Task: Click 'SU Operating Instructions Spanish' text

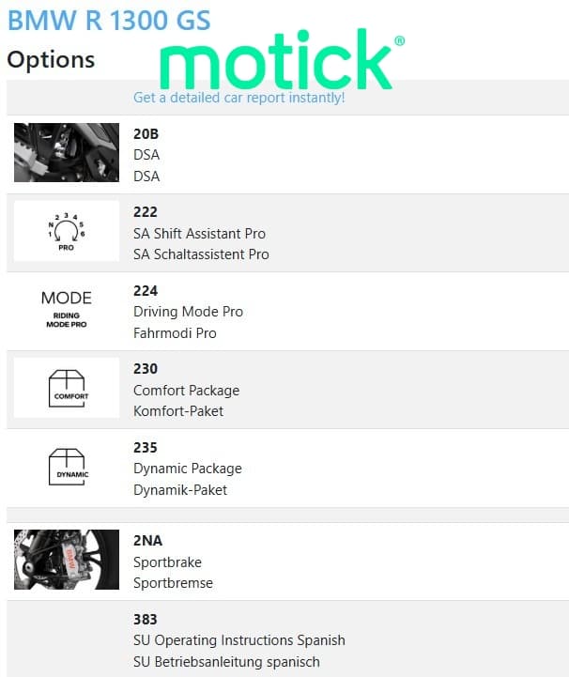Action: [239, 640]
